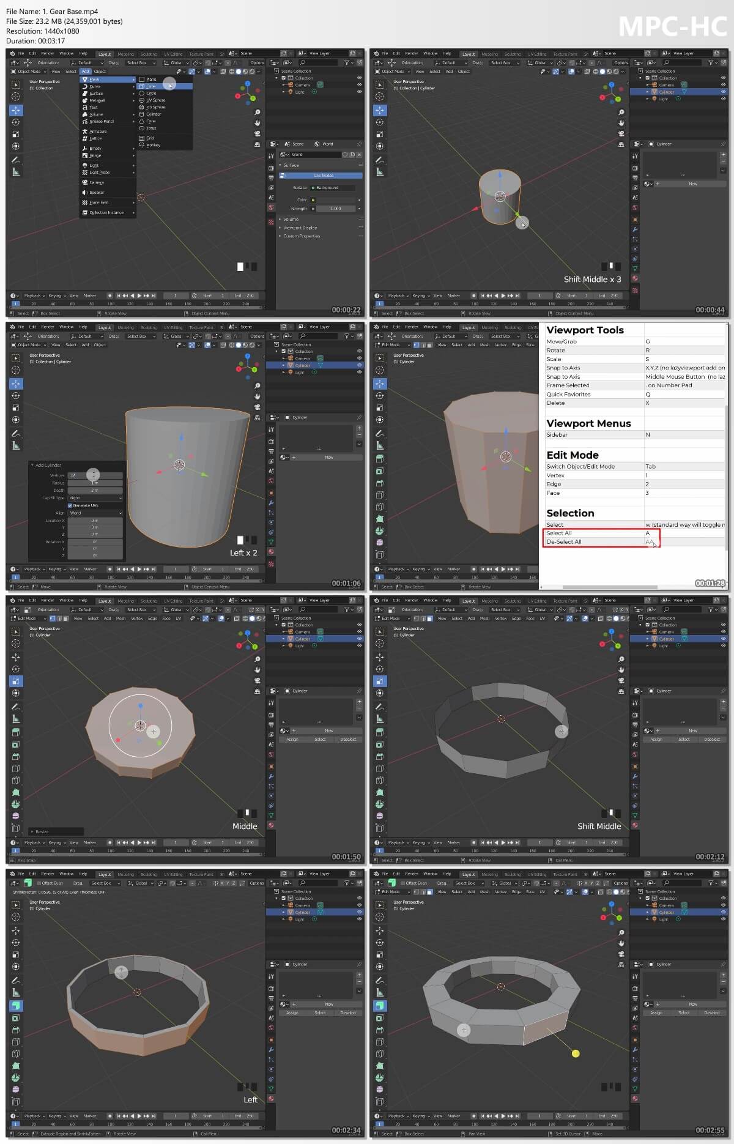This screenshot has width=734, height=1144.
Task: Click Strength slider in World Surface panel
Action: 335,209
